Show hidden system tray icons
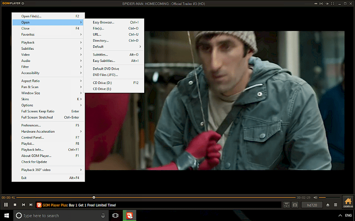355x221 pixels. (340, 215)
